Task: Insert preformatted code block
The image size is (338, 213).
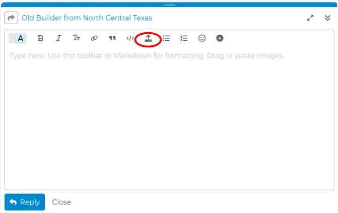Action: tap(130, 38)
